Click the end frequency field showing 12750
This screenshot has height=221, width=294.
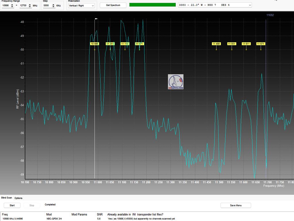pos(24,5)
